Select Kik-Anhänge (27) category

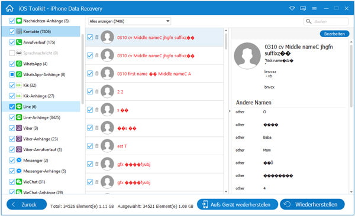pyautogui.click(x=41, y=96)
